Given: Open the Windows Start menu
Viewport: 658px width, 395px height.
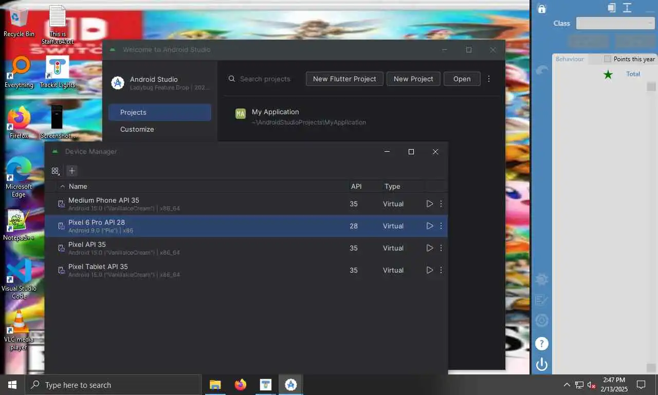Looking at the screenshot, I should pos(12,385).
